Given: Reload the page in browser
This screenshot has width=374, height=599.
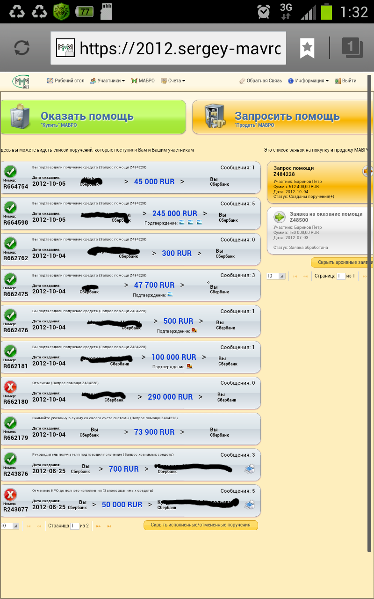Looking at the screenshot, I should (x=22, y=47).
